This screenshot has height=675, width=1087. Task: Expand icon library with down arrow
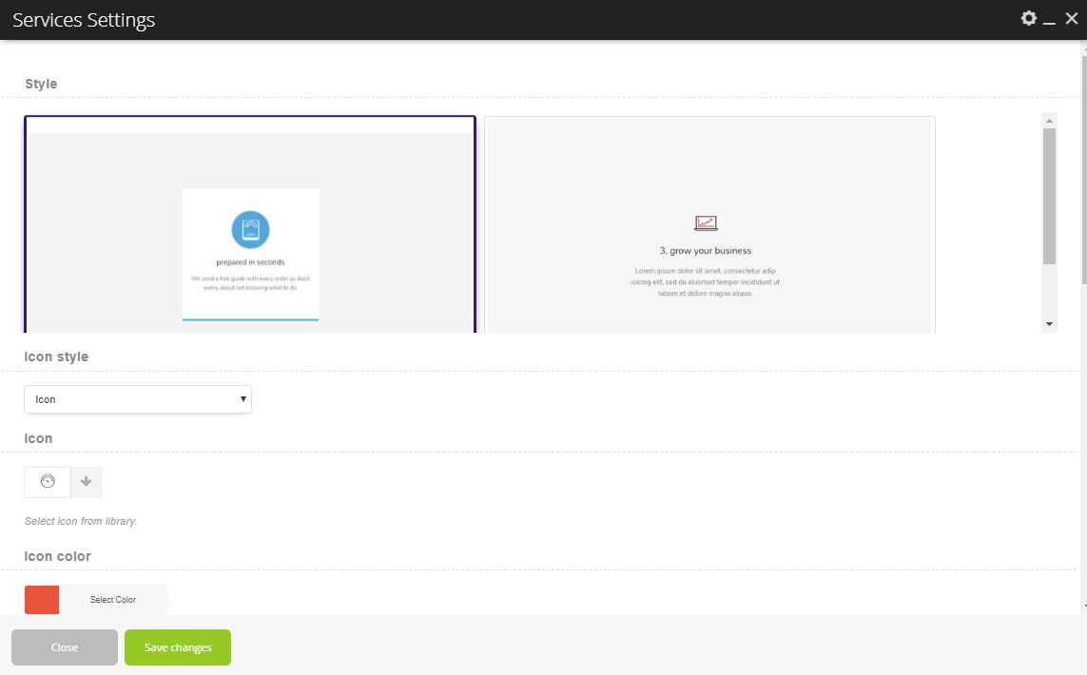(86, 482)
